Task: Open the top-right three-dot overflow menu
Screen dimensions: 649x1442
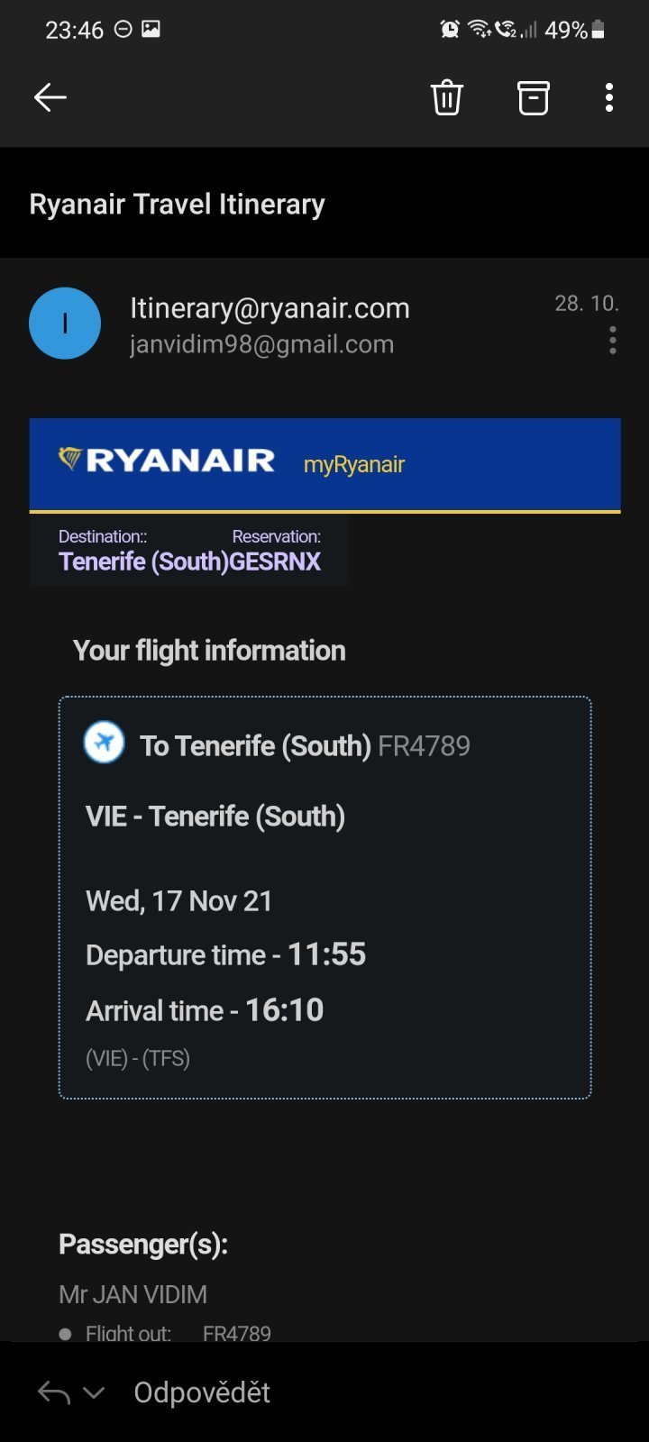Action: tap(609, 97)
